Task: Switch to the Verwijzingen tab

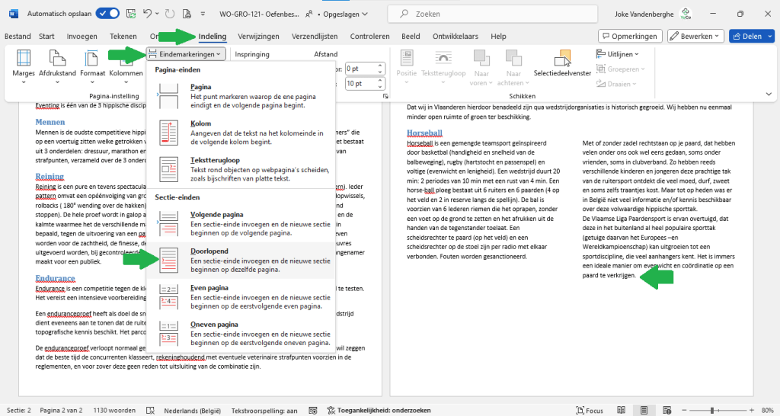Action: (x=258, y=37)
